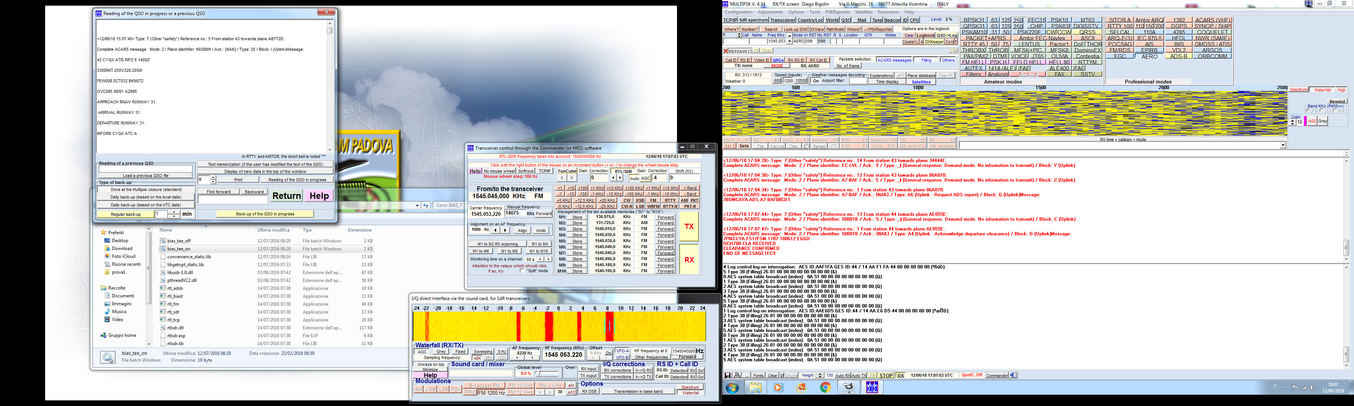Click the I/Q waterfall spectrum display

[x=559, y=326]
